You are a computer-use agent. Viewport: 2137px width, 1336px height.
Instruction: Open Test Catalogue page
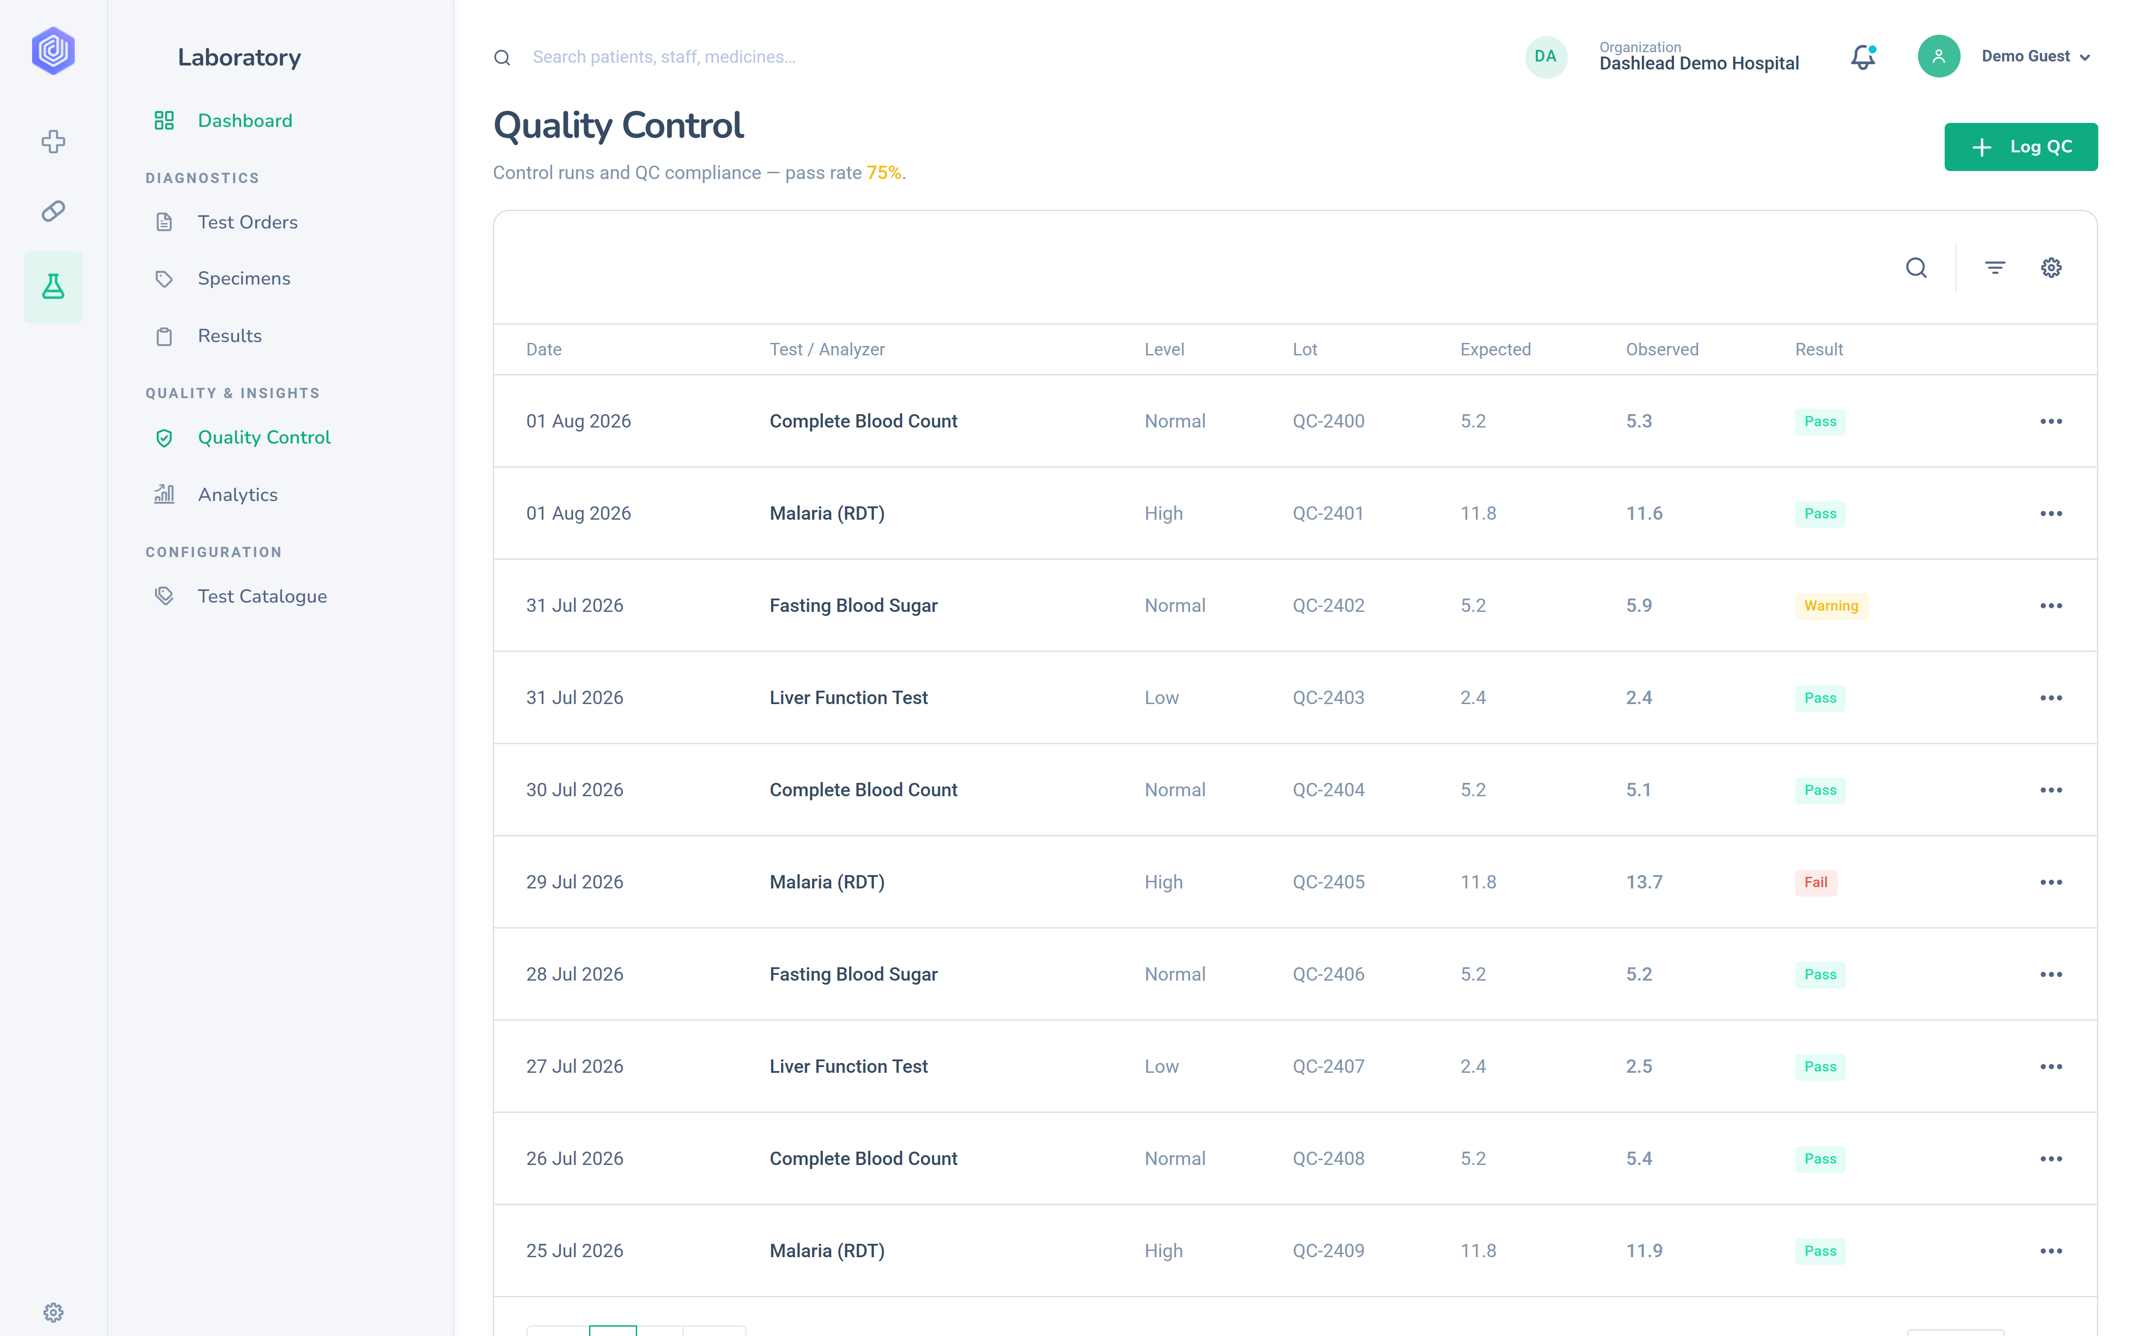pos(262,595)
